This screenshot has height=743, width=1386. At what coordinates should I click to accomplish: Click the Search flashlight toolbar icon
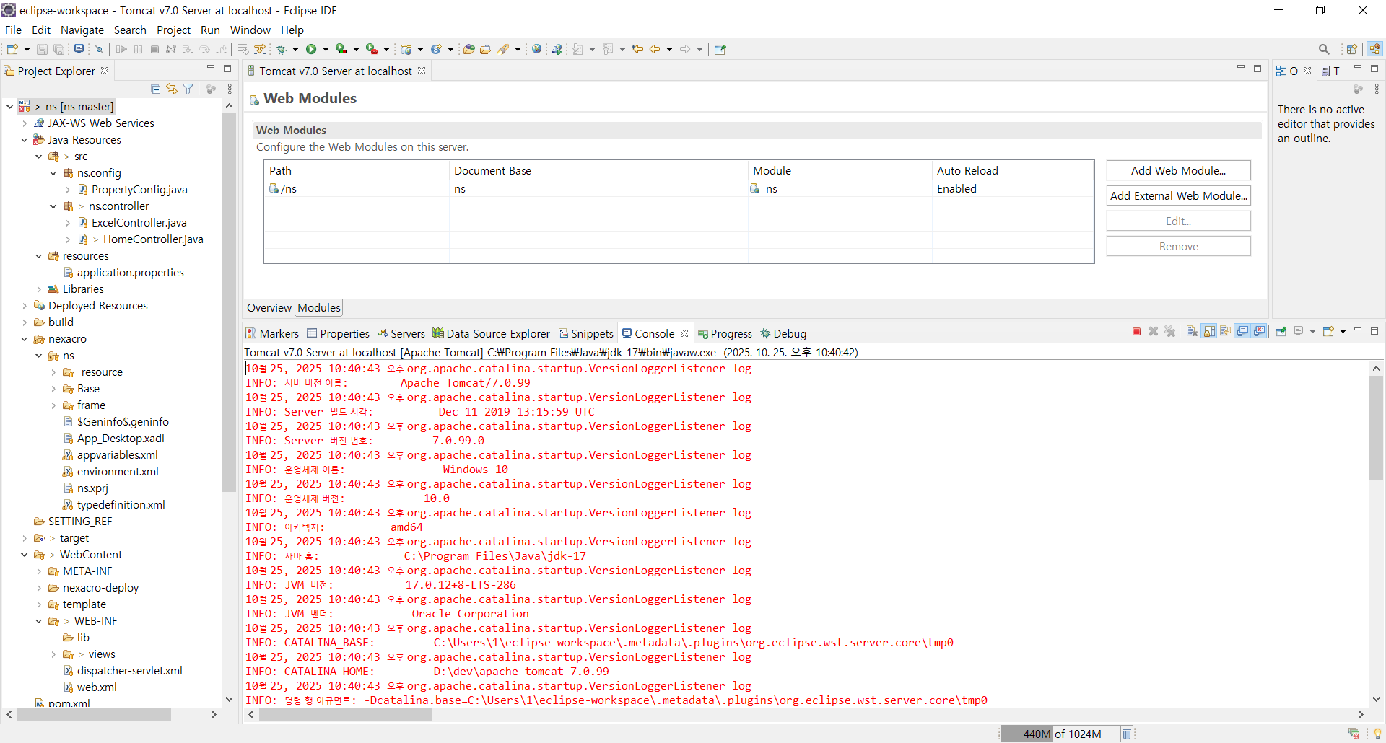point(503,49)
